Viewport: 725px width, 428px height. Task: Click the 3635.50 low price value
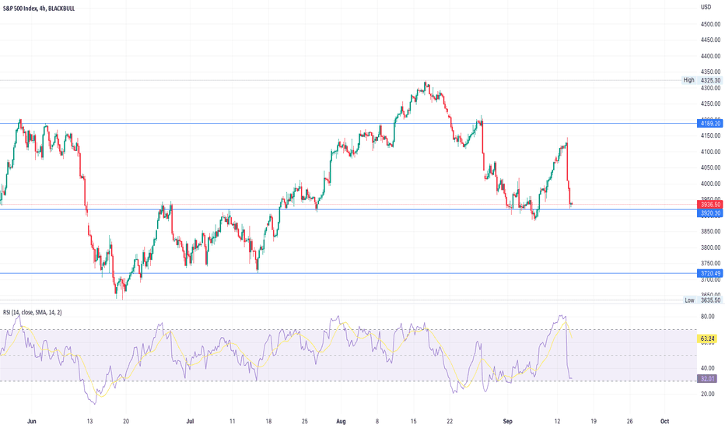tap(711, 300)
